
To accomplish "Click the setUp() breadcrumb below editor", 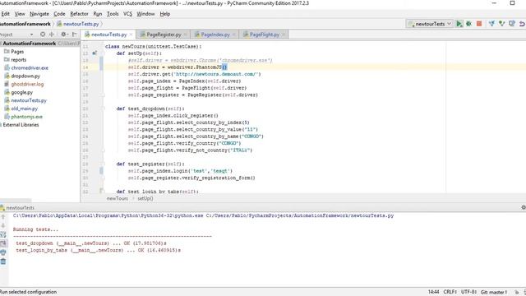I will tap(145, 198).
